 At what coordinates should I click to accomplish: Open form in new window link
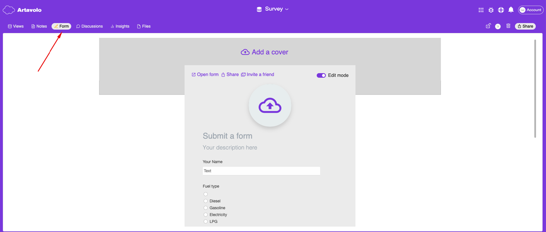[205, 75]
